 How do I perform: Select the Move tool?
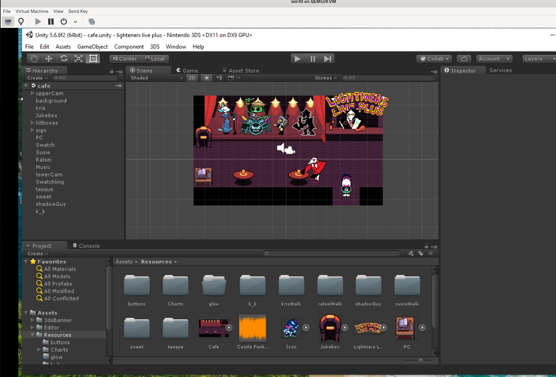point(49,59)
